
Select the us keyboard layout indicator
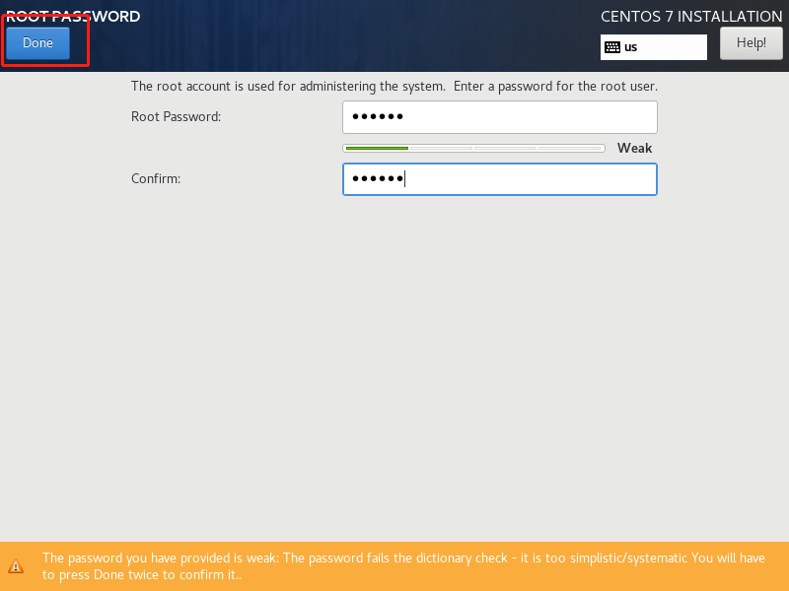(653, 47)
